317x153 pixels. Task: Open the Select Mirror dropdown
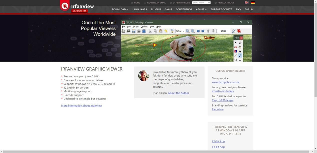click(201, 2)
